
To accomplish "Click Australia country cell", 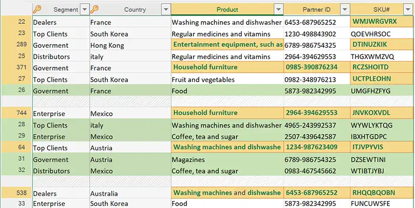I will pos(130,193).
